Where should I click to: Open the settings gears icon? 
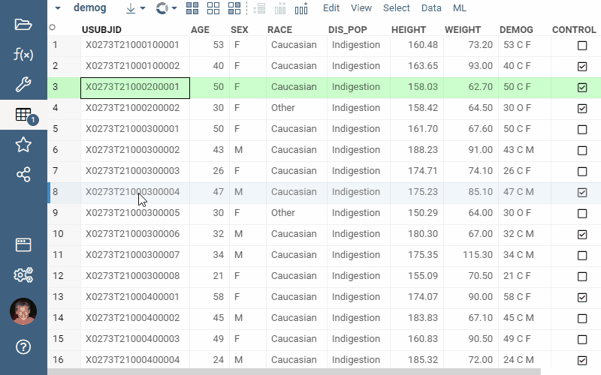point(23,275)
